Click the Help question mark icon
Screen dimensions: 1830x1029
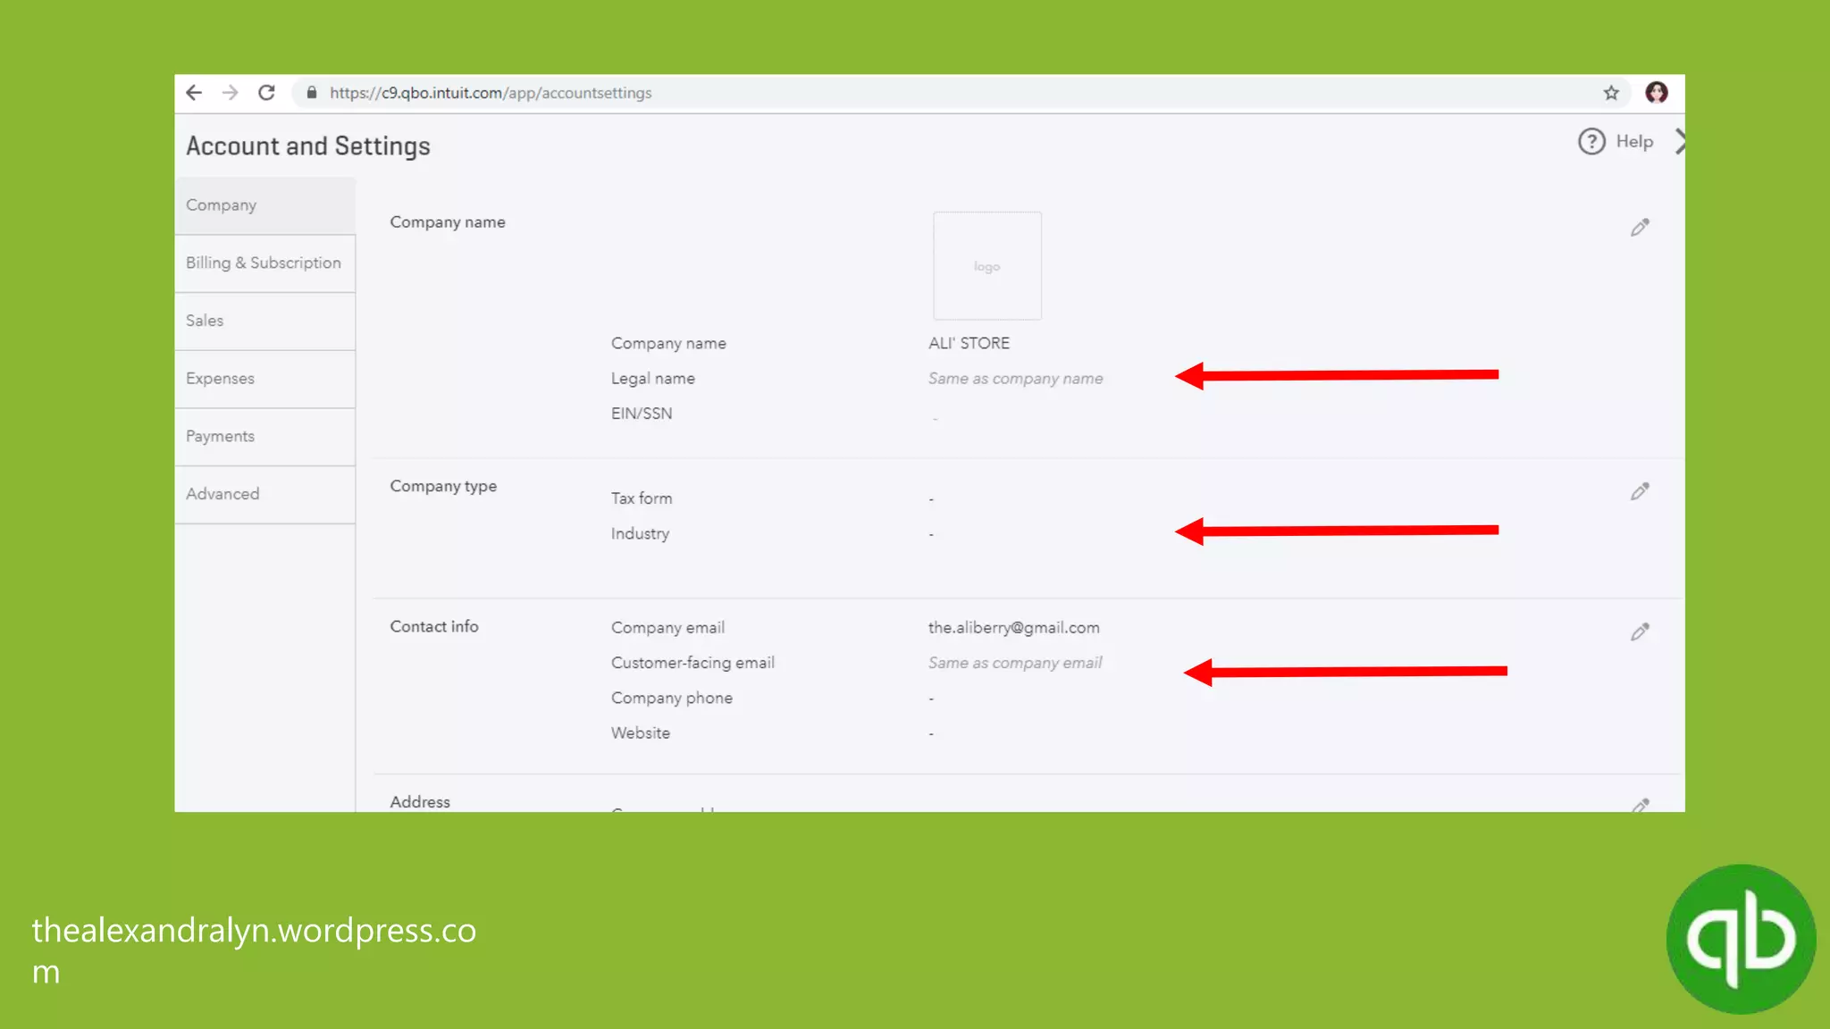(x=1591, y=141)
